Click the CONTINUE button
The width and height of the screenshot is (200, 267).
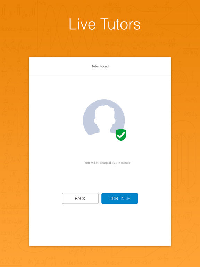[x=120, y=199]
